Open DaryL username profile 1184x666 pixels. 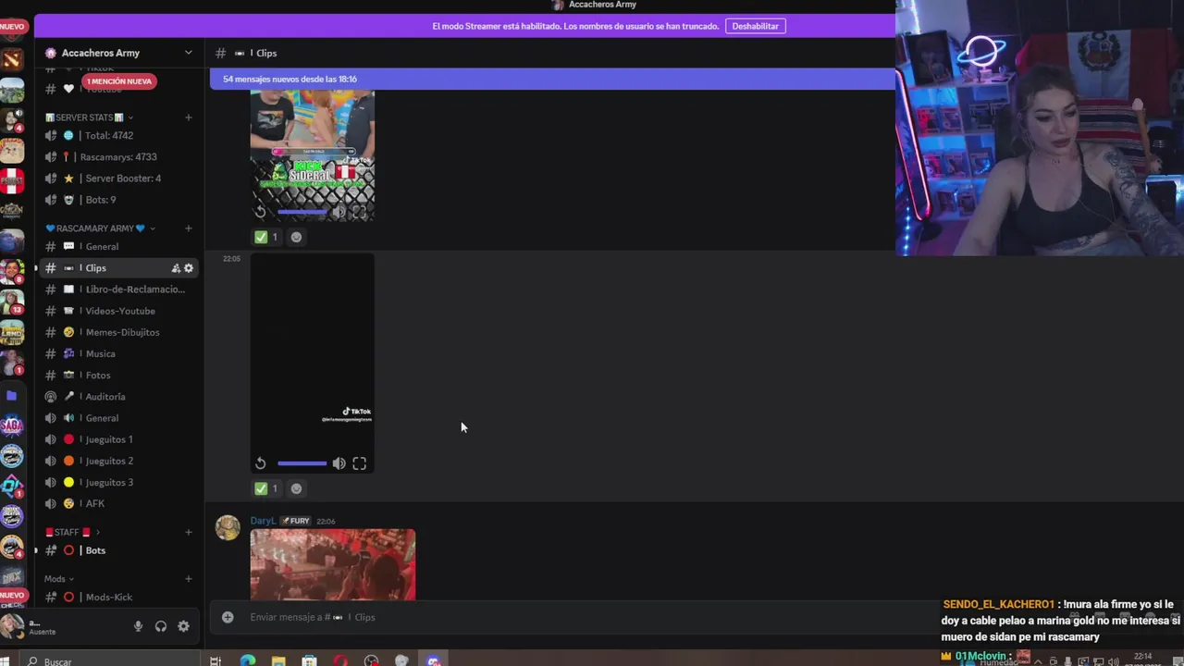263,521
